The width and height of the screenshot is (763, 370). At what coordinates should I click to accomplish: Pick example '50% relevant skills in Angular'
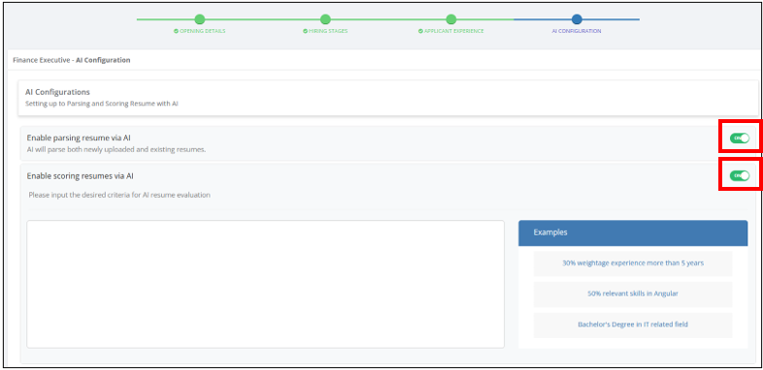pyautogui.click(x=633, y=293)
